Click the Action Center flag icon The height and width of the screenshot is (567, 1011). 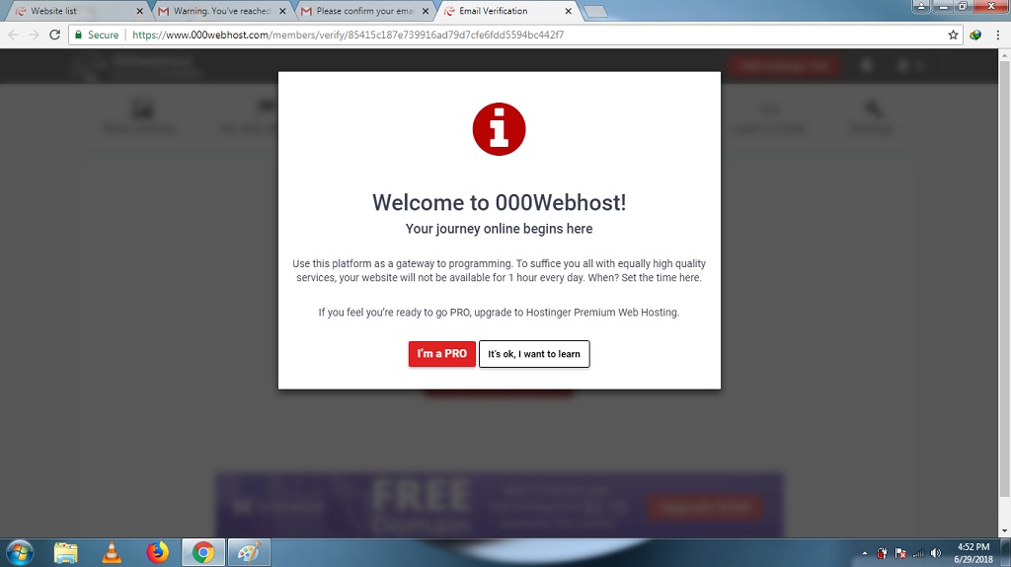(x=900, y=553)
